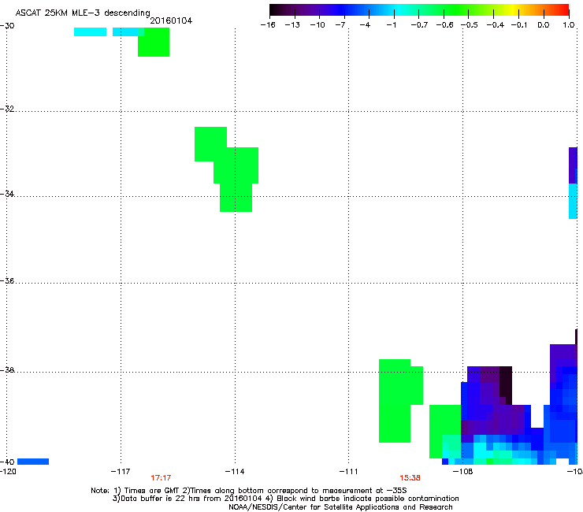
Task: Click the -36 latitude axis label
Action: click(7, 280)
